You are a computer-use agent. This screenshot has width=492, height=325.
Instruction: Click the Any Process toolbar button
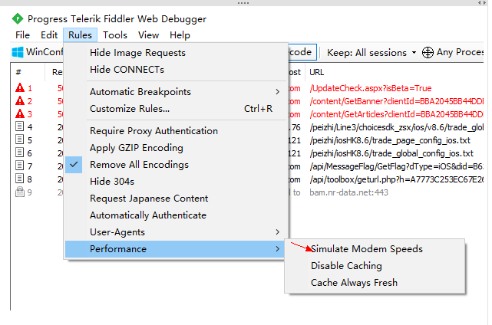(452, 52)
